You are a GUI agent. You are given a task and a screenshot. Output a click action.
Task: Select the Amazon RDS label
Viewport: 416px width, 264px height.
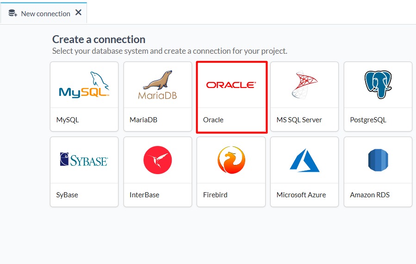tap(370, 195)
